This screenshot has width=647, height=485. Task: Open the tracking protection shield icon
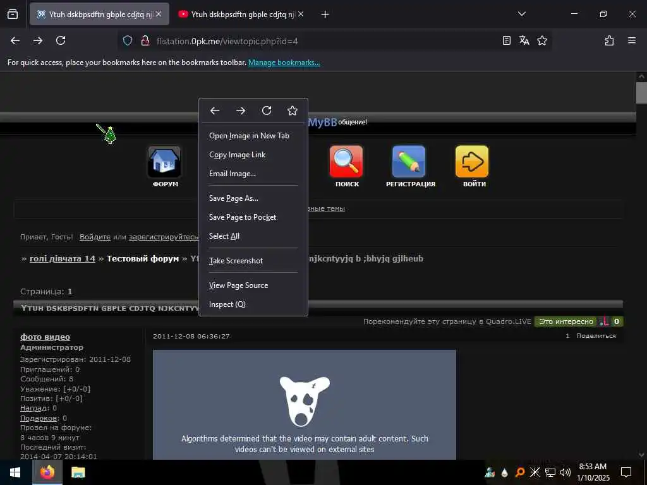coord(128,40)
